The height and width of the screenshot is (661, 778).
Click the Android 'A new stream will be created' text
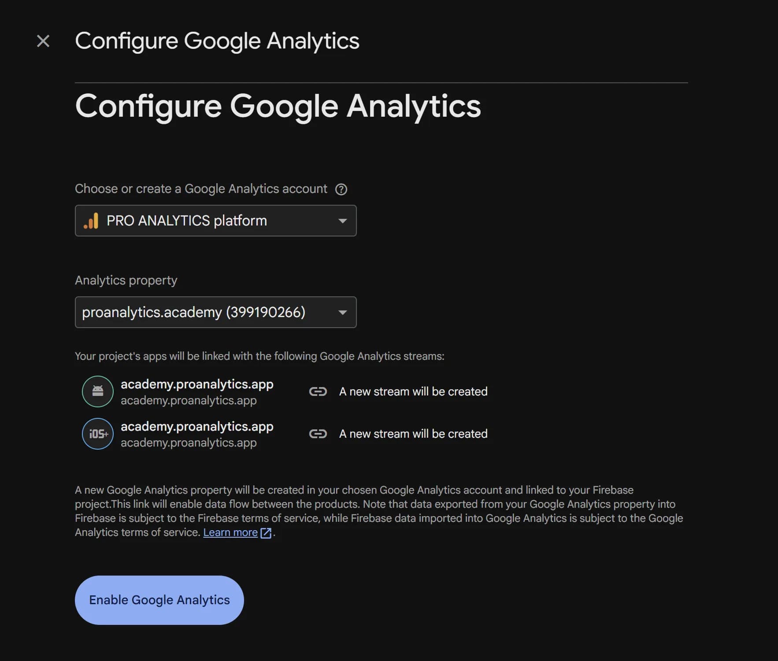[413, 391]
